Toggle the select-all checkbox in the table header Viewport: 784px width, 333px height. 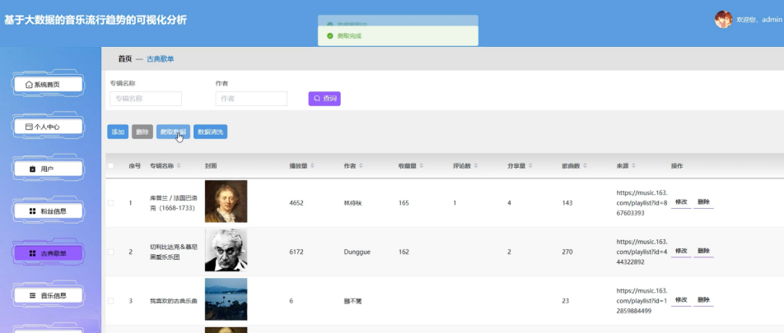(x=111, y=166)
